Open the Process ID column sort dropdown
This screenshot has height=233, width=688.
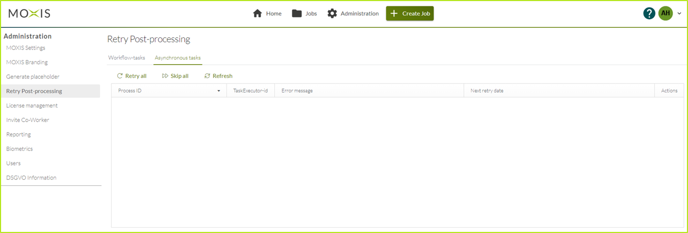[219, 91]
